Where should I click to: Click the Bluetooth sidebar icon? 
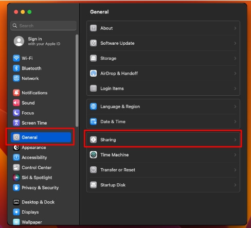(16, 68)
